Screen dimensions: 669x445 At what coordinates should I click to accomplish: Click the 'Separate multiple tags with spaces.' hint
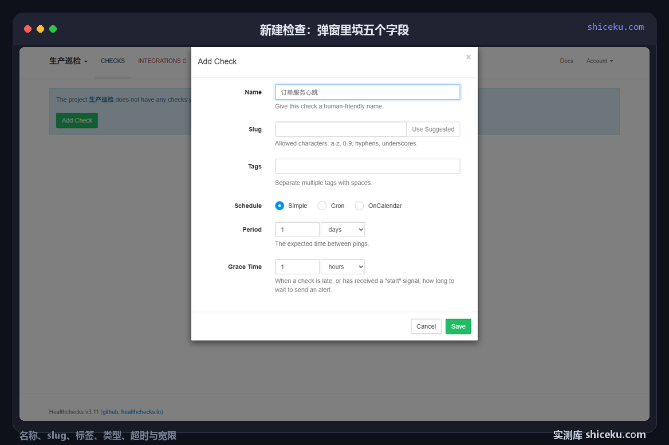(324, 183)
